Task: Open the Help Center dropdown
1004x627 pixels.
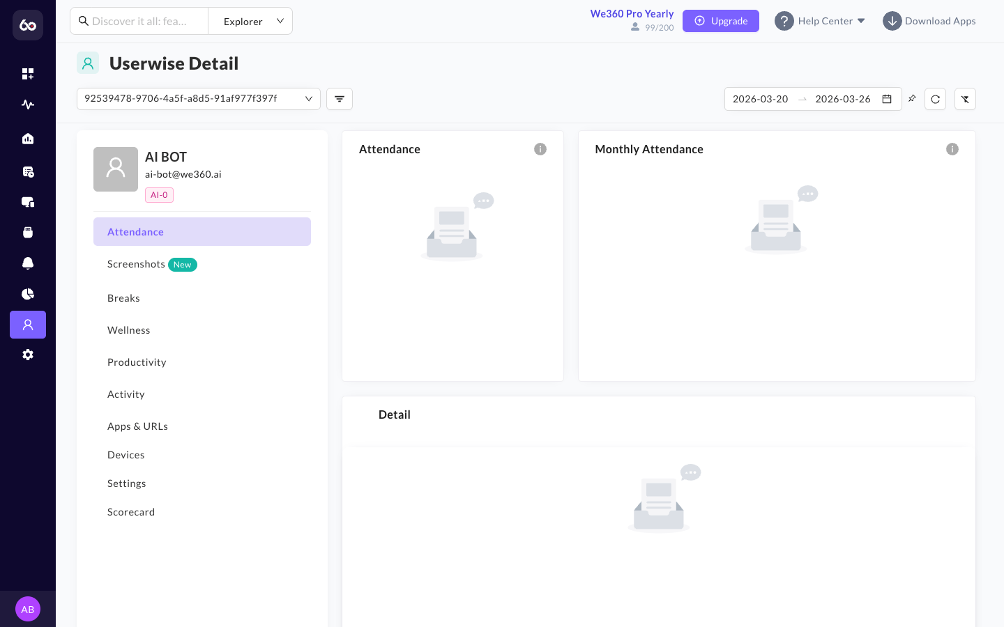Action: point(820,21)
